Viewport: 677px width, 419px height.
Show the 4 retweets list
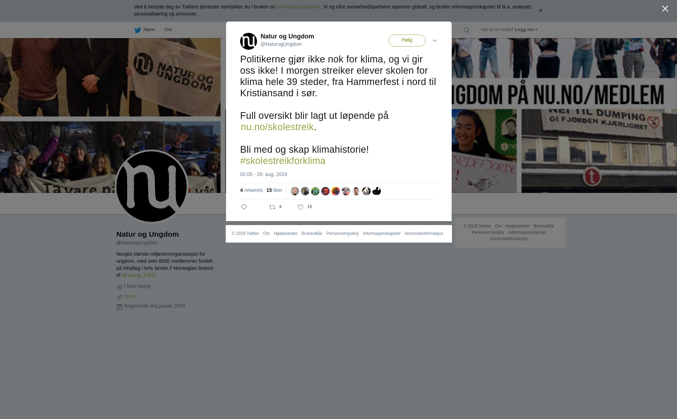pyautogui.click(x=251, y=190)
